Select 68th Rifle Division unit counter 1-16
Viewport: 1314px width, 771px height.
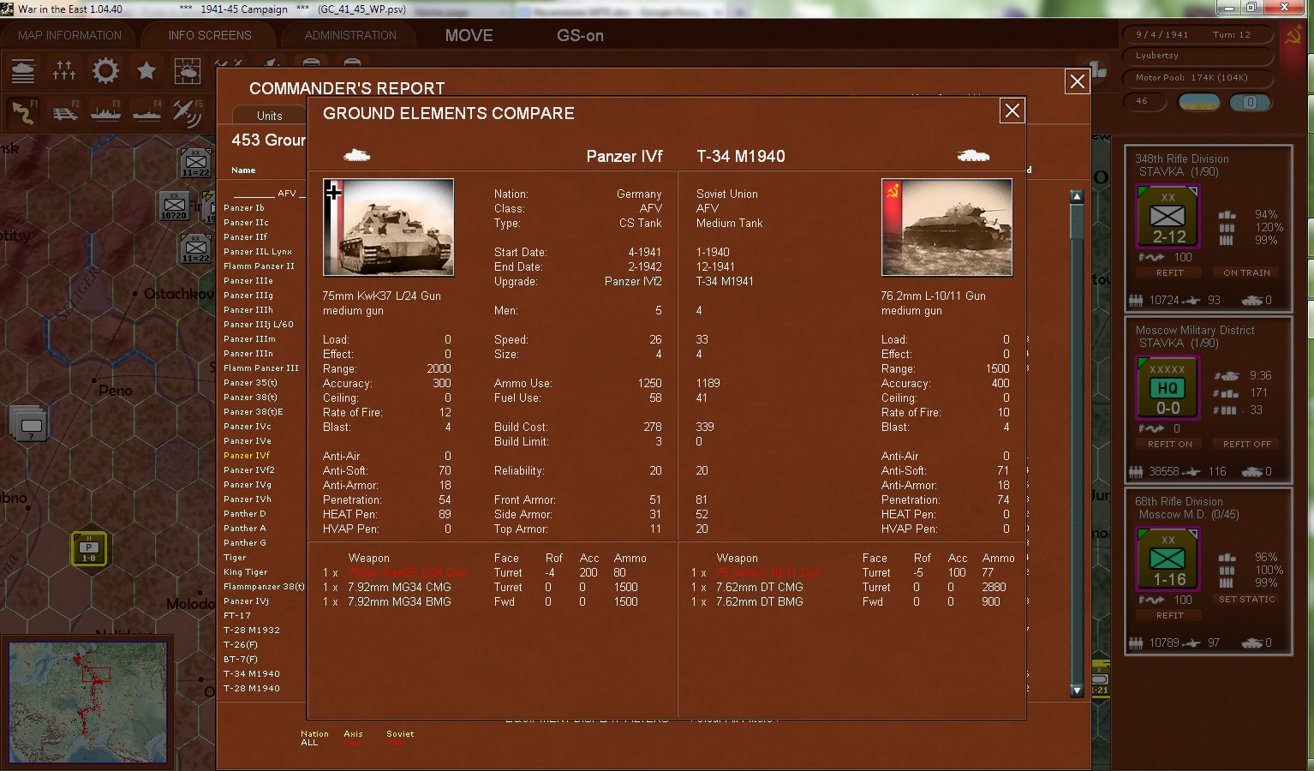[x=1168, y=559]
